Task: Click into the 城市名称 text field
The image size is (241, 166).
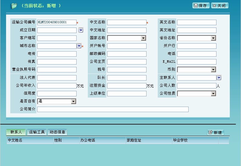Action: 57,46
